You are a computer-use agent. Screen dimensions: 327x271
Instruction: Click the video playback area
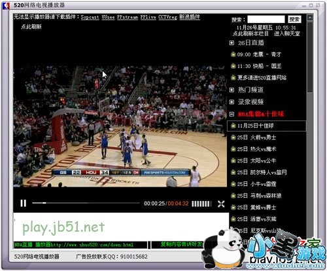click(x=120, y=126)
